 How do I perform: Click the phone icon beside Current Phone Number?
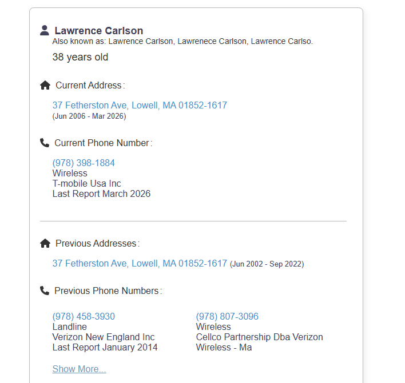tap(45, 143)
